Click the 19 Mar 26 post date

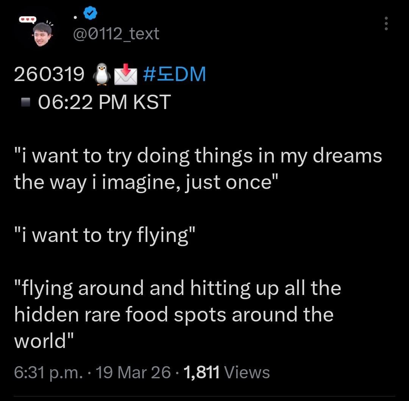(133, 373)
